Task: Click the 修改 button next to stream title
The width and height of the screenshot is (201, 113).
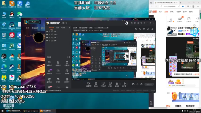Action: [x=91, y=28]
